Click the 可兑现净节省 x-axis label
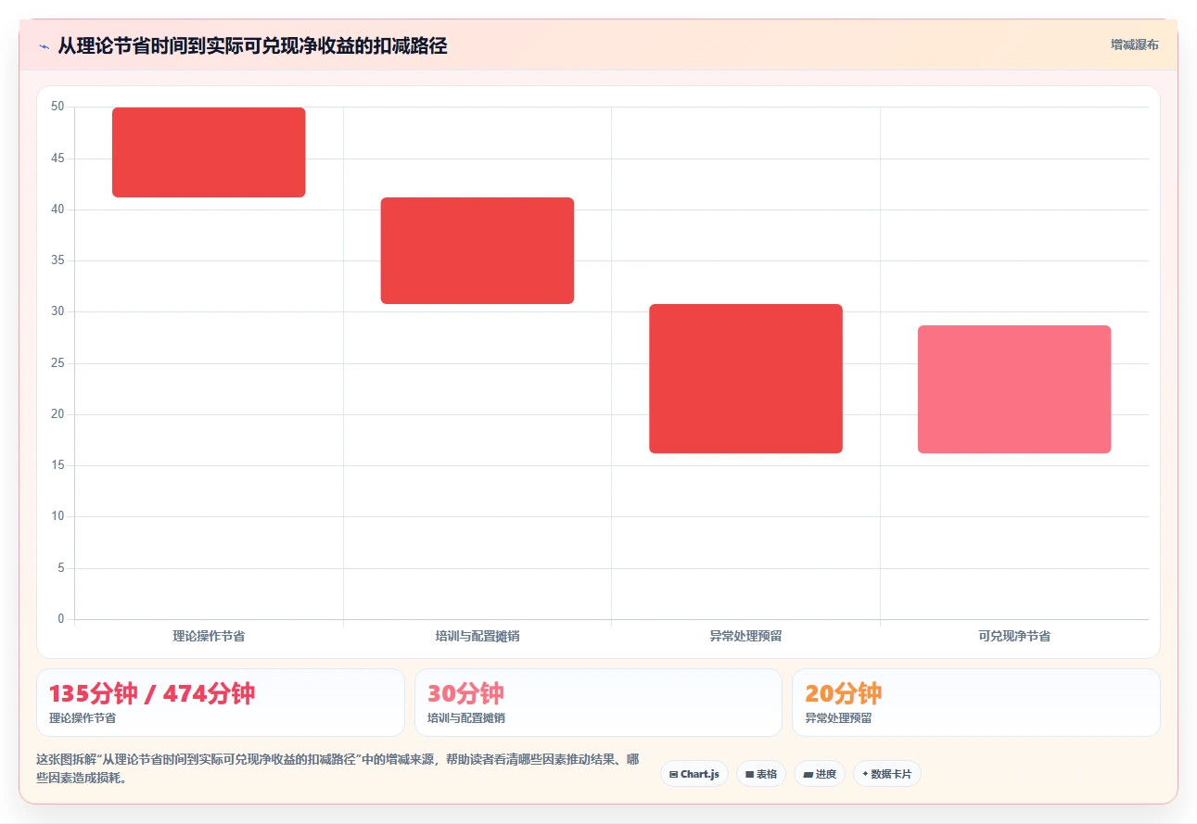 click(1014, 636)
